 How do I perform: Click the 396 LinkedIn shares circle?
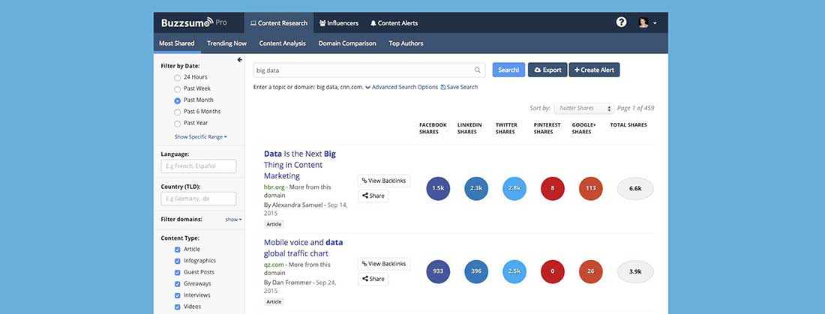[x=476, y=272]
